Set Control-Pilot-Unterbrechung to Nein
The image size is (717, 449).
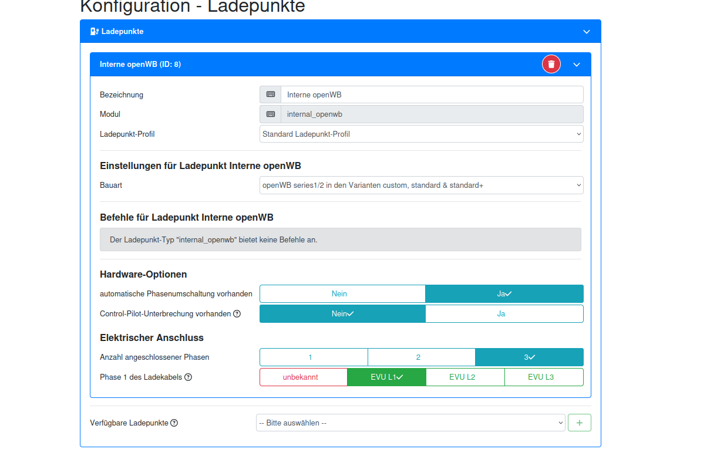[342, 313]
